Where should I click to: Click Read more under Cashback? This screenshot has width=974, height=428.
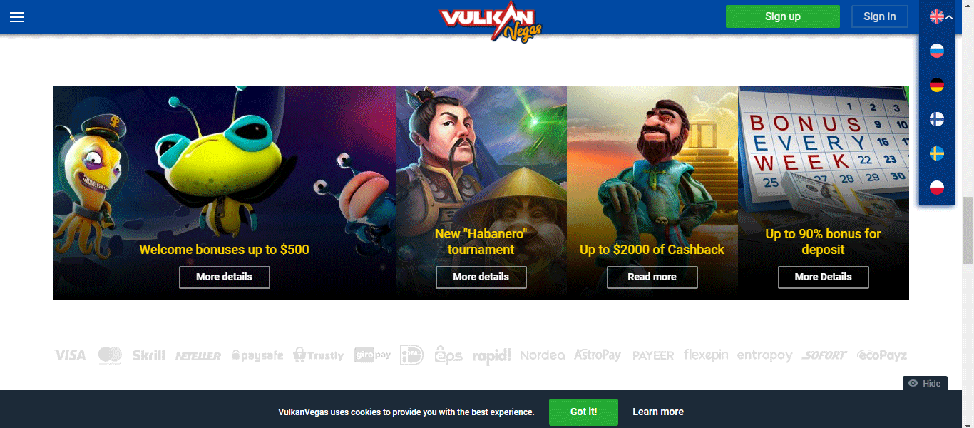coord(652,277)
